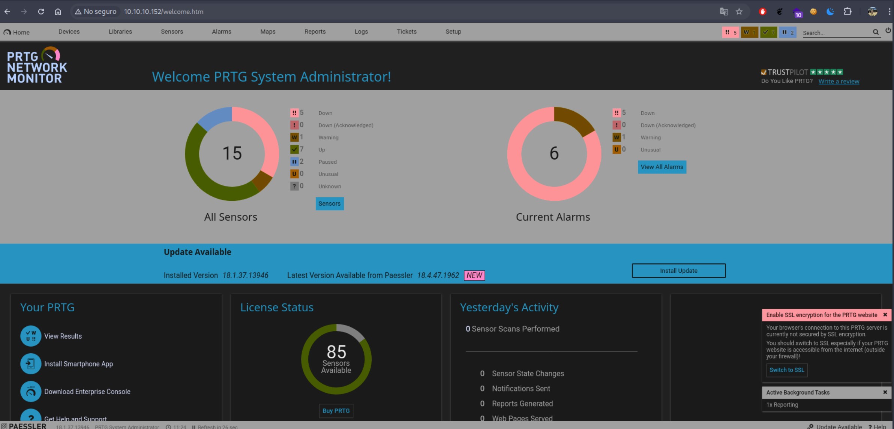Click the translate page icon
Image resolution: width=894 pixels, height=429 pixels.
(x=724, y=12)
